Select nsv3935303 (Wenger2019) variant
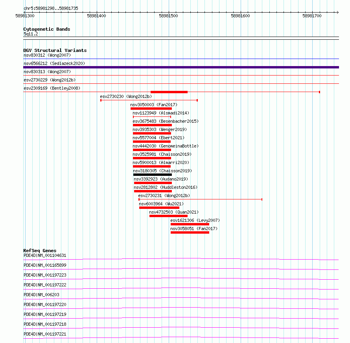The image size is (350, 343). pos(160,129)
